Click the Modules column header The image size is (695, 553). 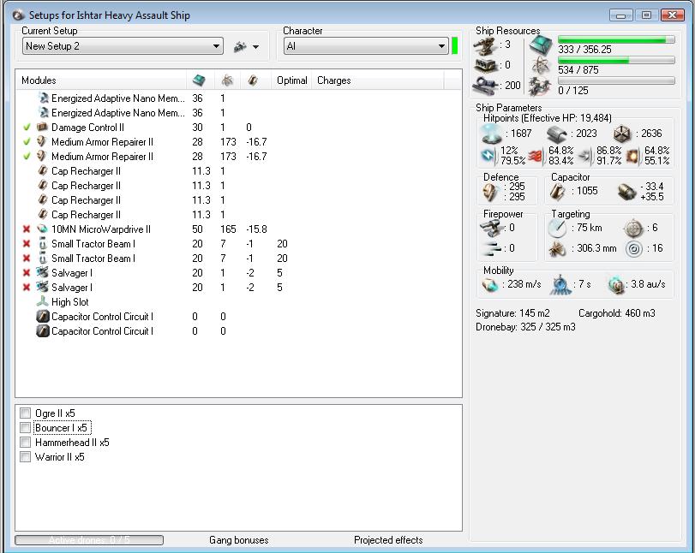pos(39,80)
